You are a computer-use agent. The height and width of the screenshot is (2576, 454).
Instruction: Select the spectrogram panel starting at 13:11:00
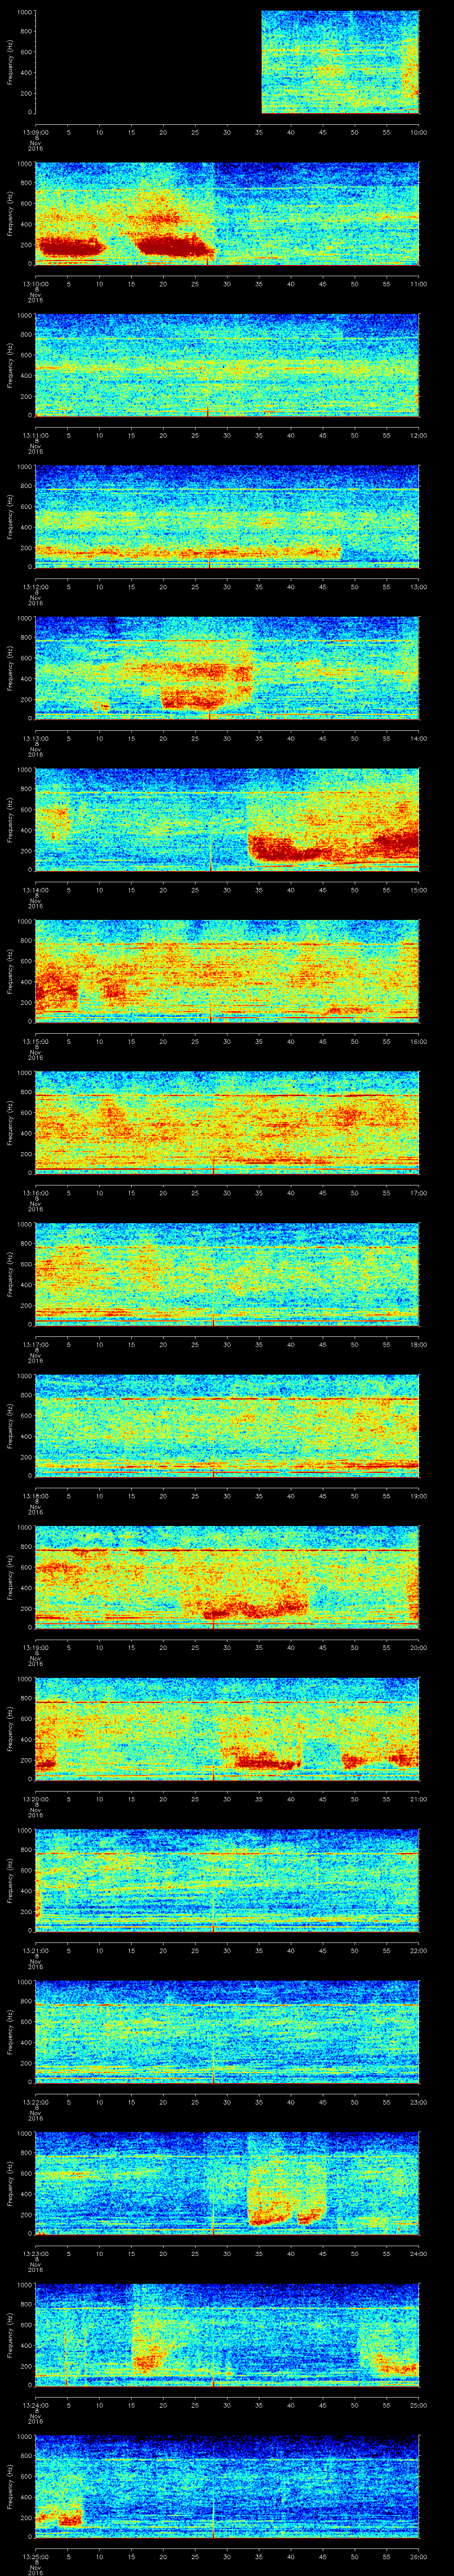pyautogui.click(x=227, y=366)
